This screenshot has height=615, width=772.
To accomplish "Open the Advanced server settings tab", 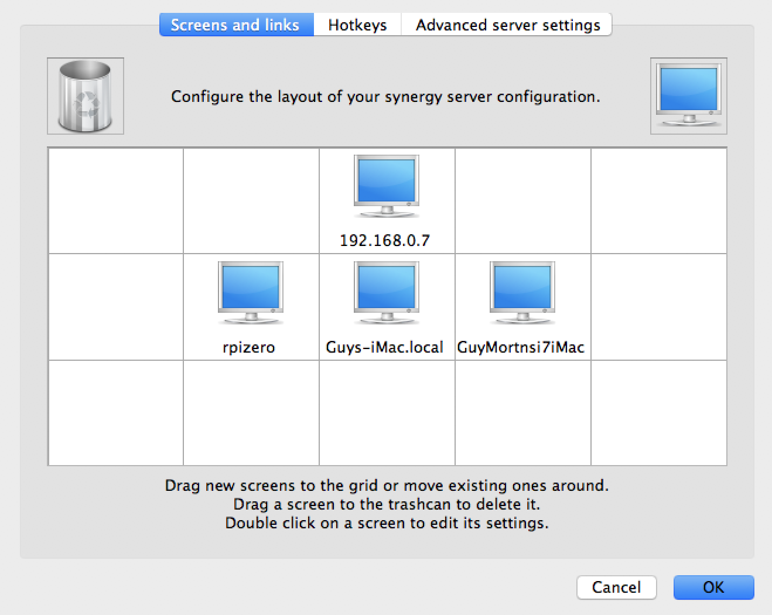I will click(507, 25).
